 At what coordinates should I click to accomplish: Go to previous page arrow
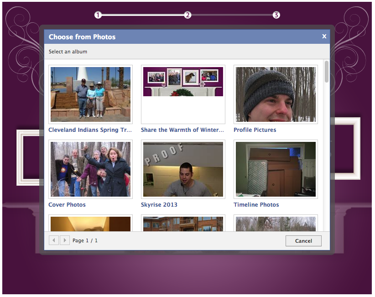pyautogui.click(x=54, y=240)
